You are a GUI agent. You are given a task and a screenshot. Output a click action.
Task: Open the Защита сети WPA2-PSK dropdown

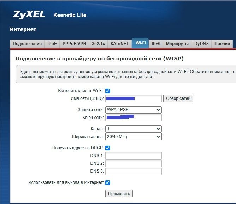pyautogui.click(x=134, y=110)
